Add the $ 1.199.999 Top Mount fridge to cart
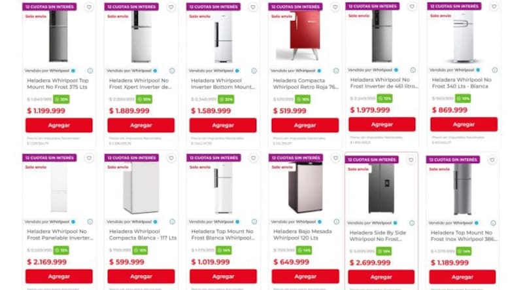 point(59,125)
